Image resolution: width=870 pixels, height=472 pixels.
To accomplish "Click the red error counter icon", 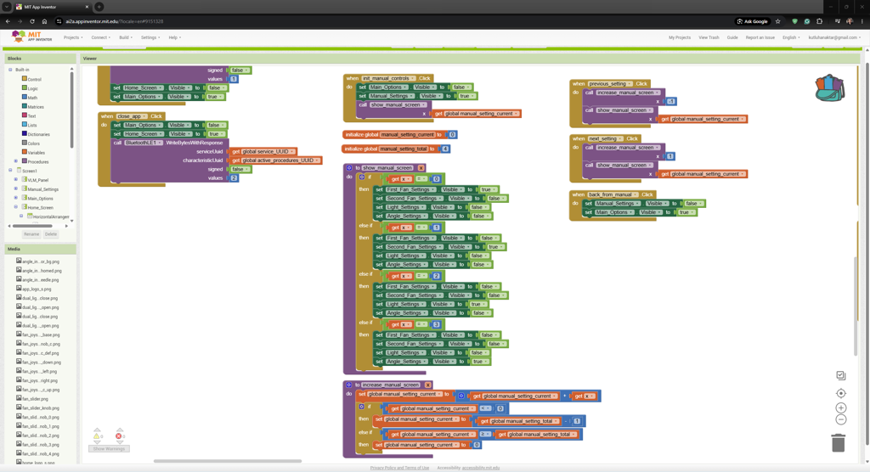I will pyautogui.click(x=118, y=436).
